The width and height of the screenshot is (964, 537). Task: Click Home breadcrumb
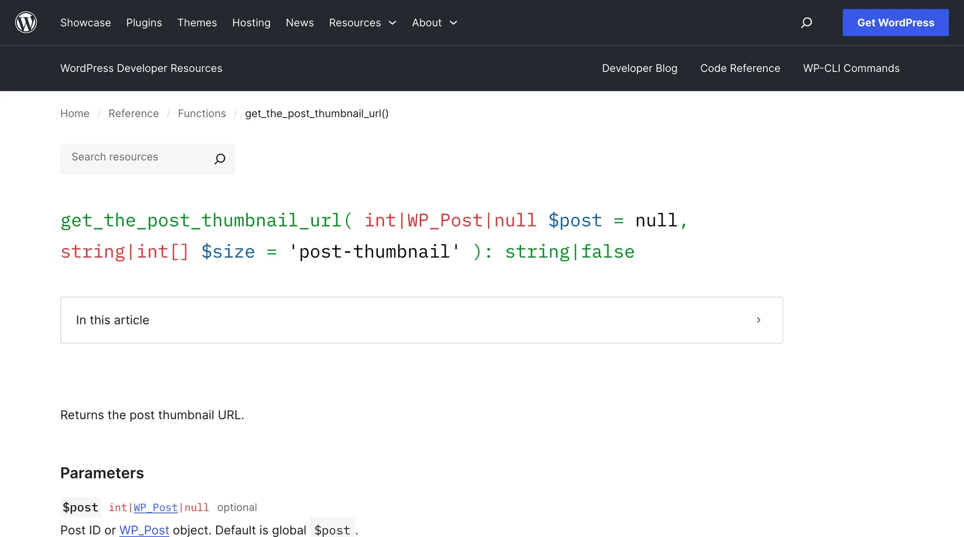[x=75, y=114]
